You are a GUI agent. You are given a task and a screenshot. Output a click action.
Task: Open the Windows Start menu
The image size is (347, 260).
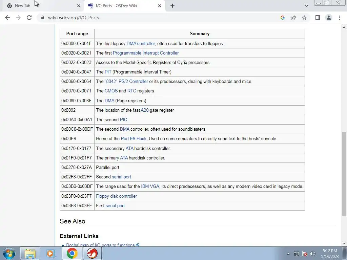pos(9,253)
